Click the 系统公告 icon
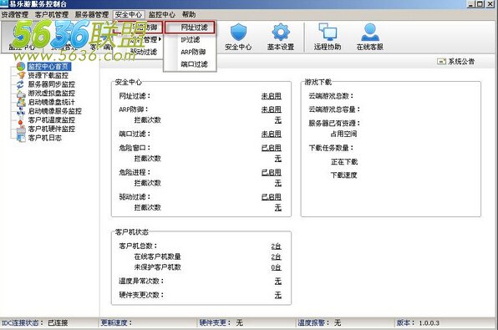Screen dimensions: 498x330 (x=441, y=61)
